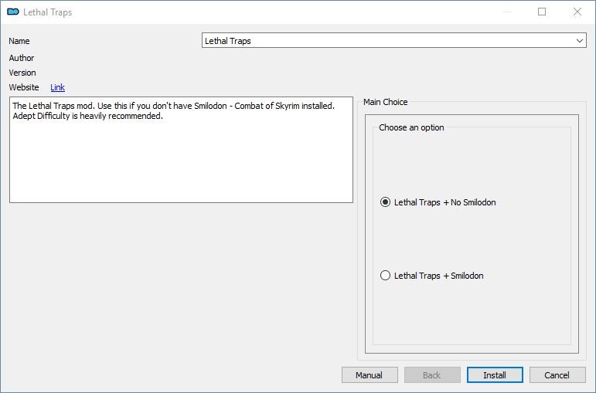This screenshot has height=393, width=596.
Task: Minimize the Lethal Traps installer window
Action: pos(507,12)
